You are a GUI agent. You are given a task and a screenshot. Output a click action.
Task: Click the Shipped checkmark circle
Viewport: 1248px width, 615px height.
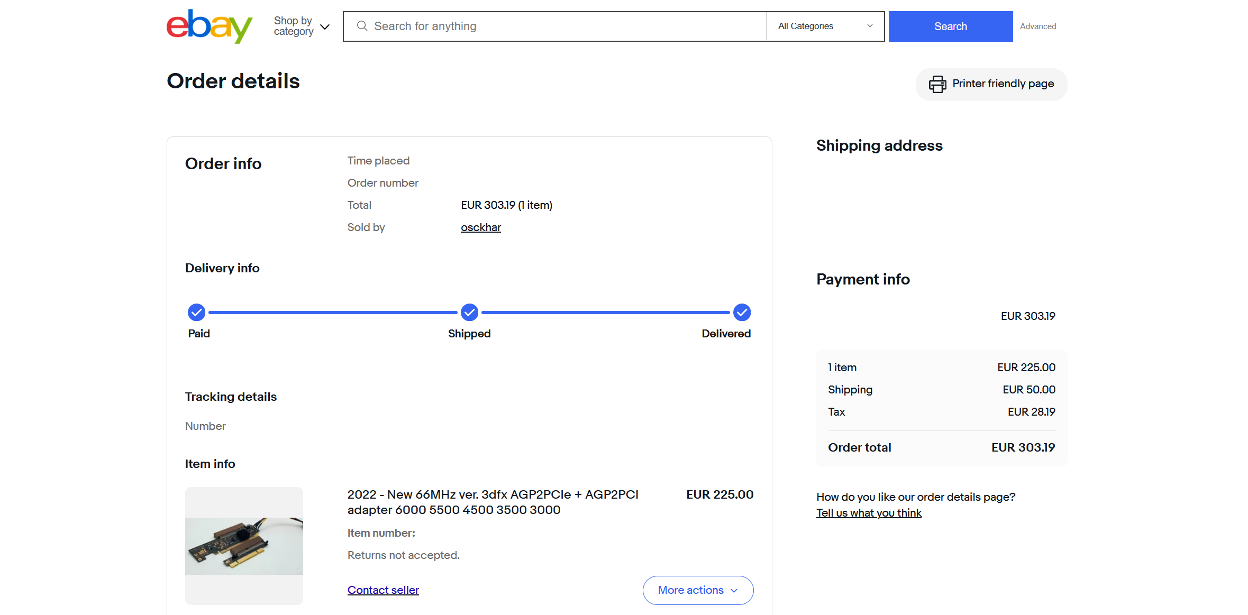tap(469, 313)
